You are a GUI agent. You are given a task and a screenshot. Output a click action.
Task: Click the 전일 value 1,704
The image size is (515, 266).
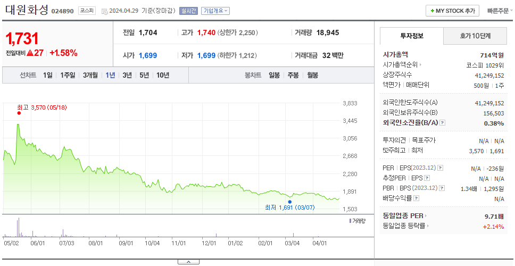pyautogui.click(x=148, y=32)
